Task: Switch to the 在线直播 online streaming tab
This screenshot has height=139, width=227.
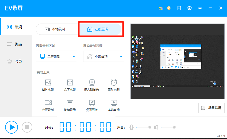Action: tap(100, 29)
